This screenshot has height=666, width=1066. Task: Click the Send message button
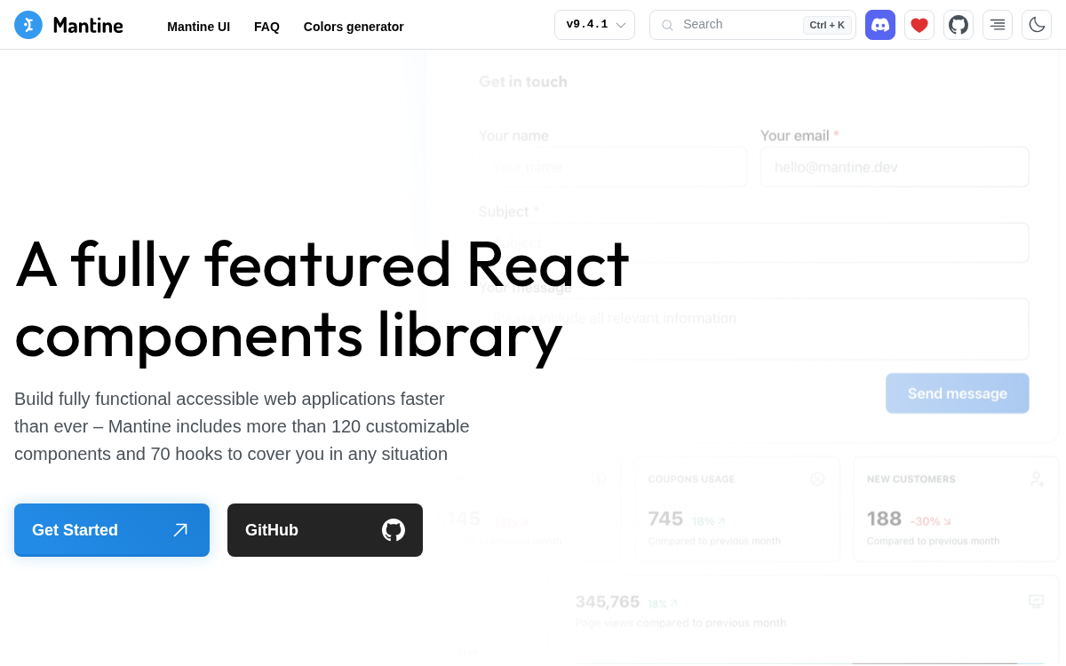tap(958, 393)
